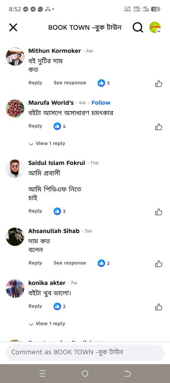Open the blue reaction count on Mithun Kormoker's comment
This screenshot has width=170, height=383.
(104, 83)
